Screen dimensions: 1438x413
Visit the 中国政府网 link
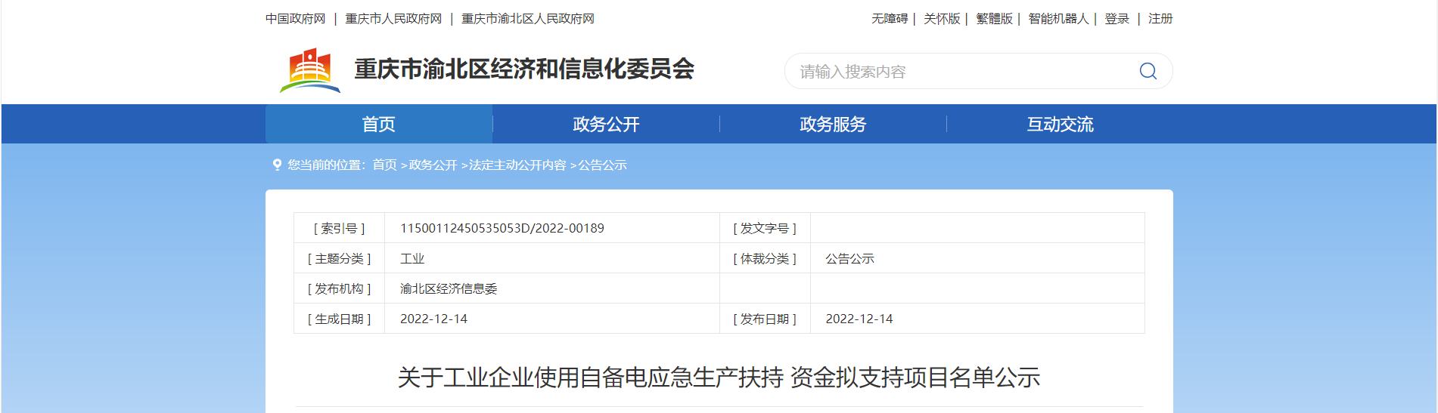tap(296, 19)
